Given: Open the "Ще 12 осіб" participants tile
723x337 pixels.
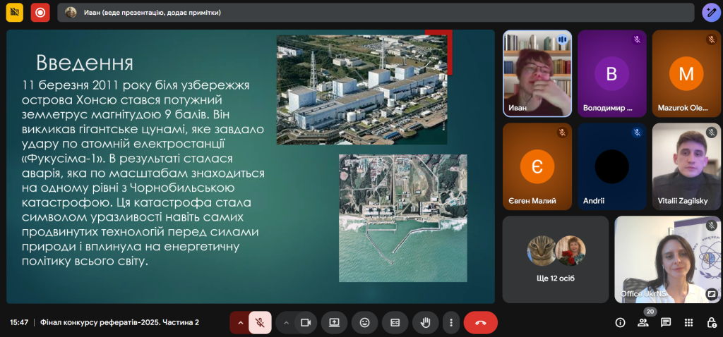Looking at the screenshot, I should click(x=555, y=259).
